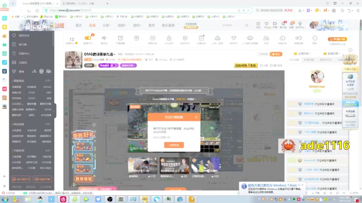Click the search magnifier in site header
Image resolution: width=362 pixels, height=203 pixels.
pos(247,25)
